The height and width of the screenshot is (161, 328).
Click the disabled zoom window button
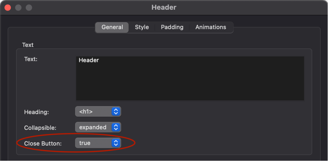point(29,8)
